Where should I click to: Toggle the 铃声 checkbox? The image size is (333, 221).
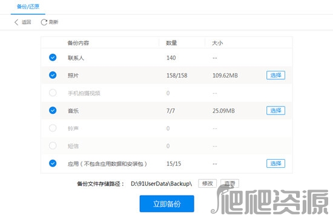click(53, 128)
